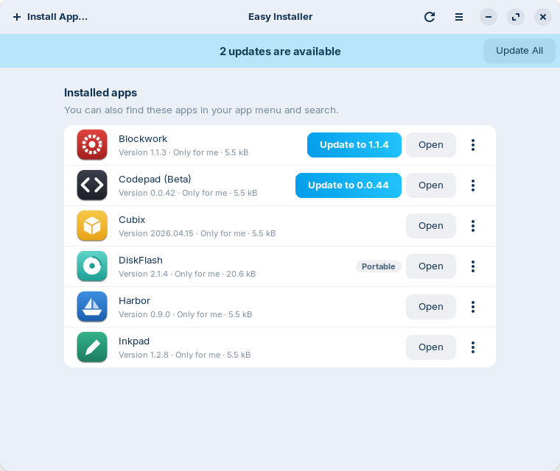The height and width of the screenshot is (471, 560).
Task: Open the Harbor app
Action: point(431,307)
